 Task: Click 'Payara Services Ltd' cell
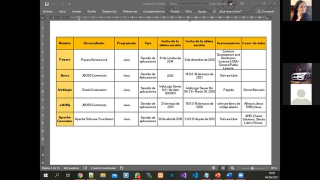pyautogui.click(x=94, y=59)
